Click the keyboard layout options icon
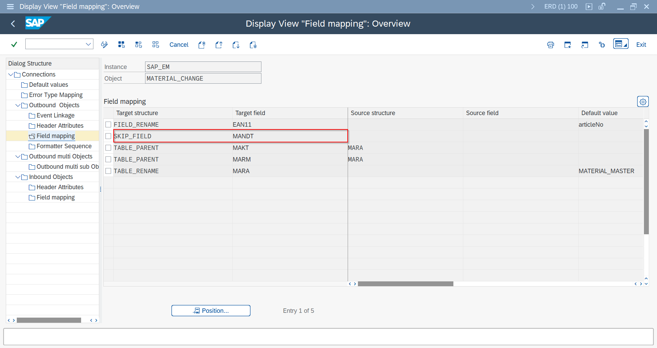The image size is (657, 348). [x=621, y=44]
